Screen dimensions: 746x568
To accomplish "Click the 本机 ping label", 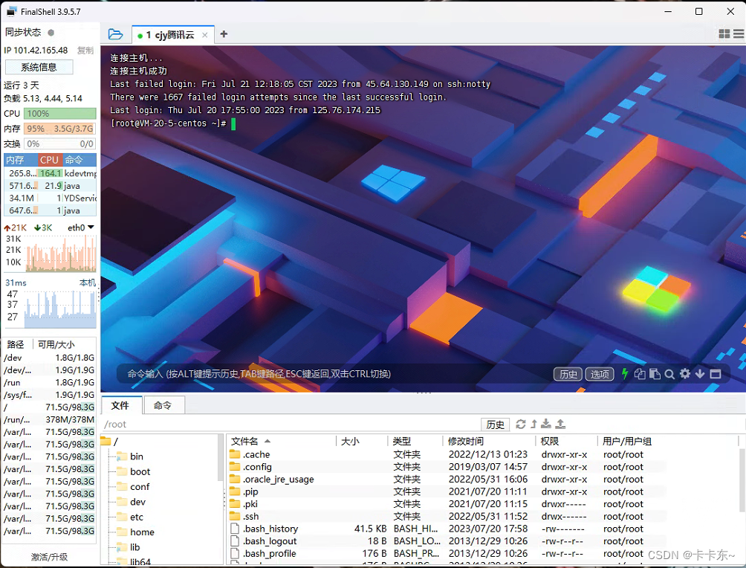I will 88,283.
